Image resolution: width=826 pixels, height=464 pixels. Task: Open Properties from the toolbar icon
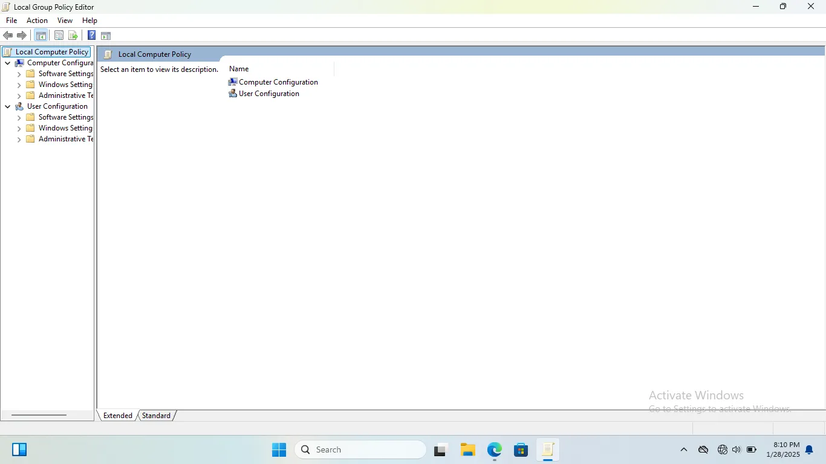59,36
